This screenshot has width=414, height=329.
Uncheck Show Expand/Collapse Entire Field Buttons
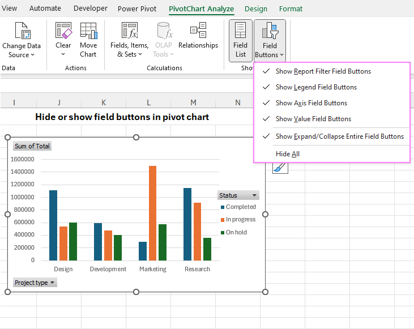[331, 136]
